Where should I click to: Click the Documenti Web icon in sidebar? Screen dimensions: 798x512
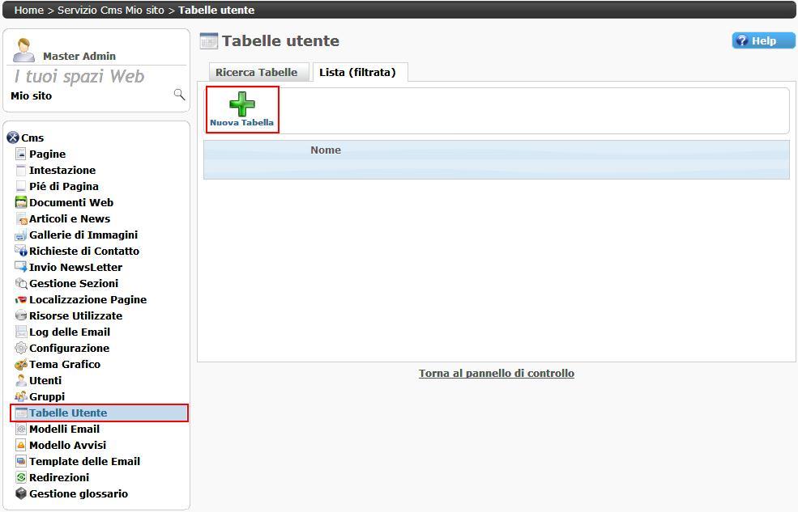click(22, 203)
